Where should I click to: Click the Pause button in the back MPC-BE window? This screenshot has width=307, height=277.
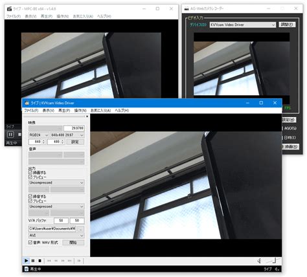10,135
